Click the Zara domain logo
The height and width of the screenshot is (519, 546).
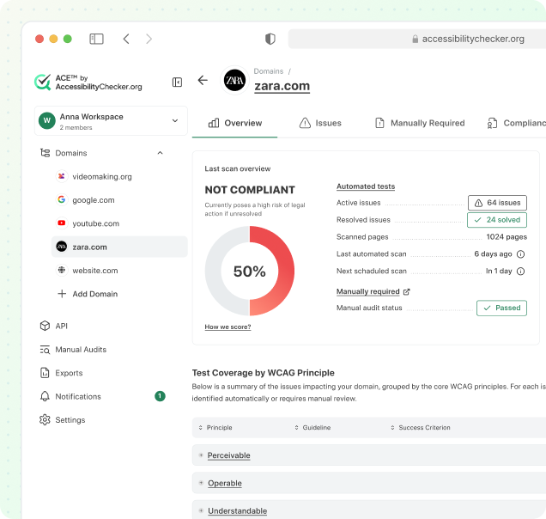tap(234, 80)
